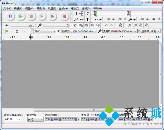Click the horizontal scrollbar left arrow

point(32,110)
